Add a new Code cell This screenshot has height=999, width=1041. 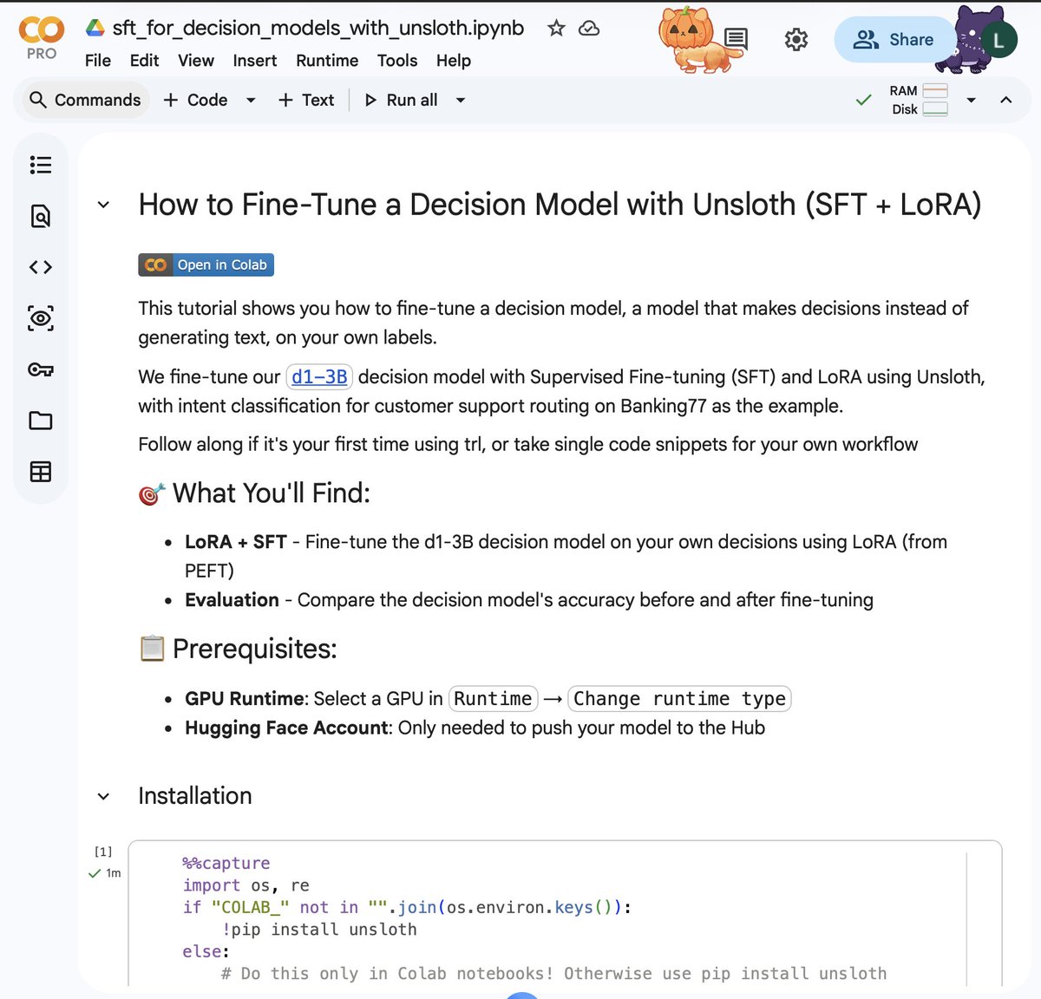pos(196,100)
